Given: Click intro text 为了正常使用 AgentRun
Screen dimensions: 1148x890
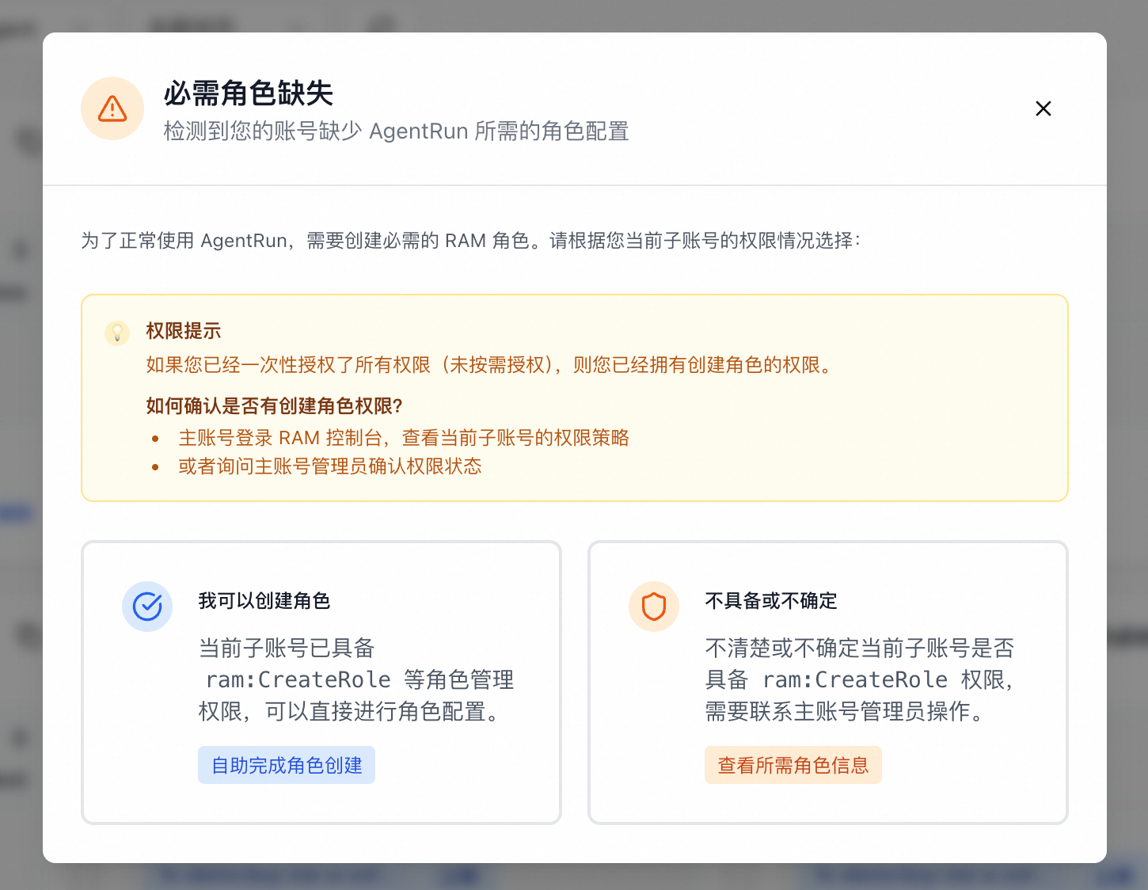Looking at the screenshot, I should pos(470,241).
